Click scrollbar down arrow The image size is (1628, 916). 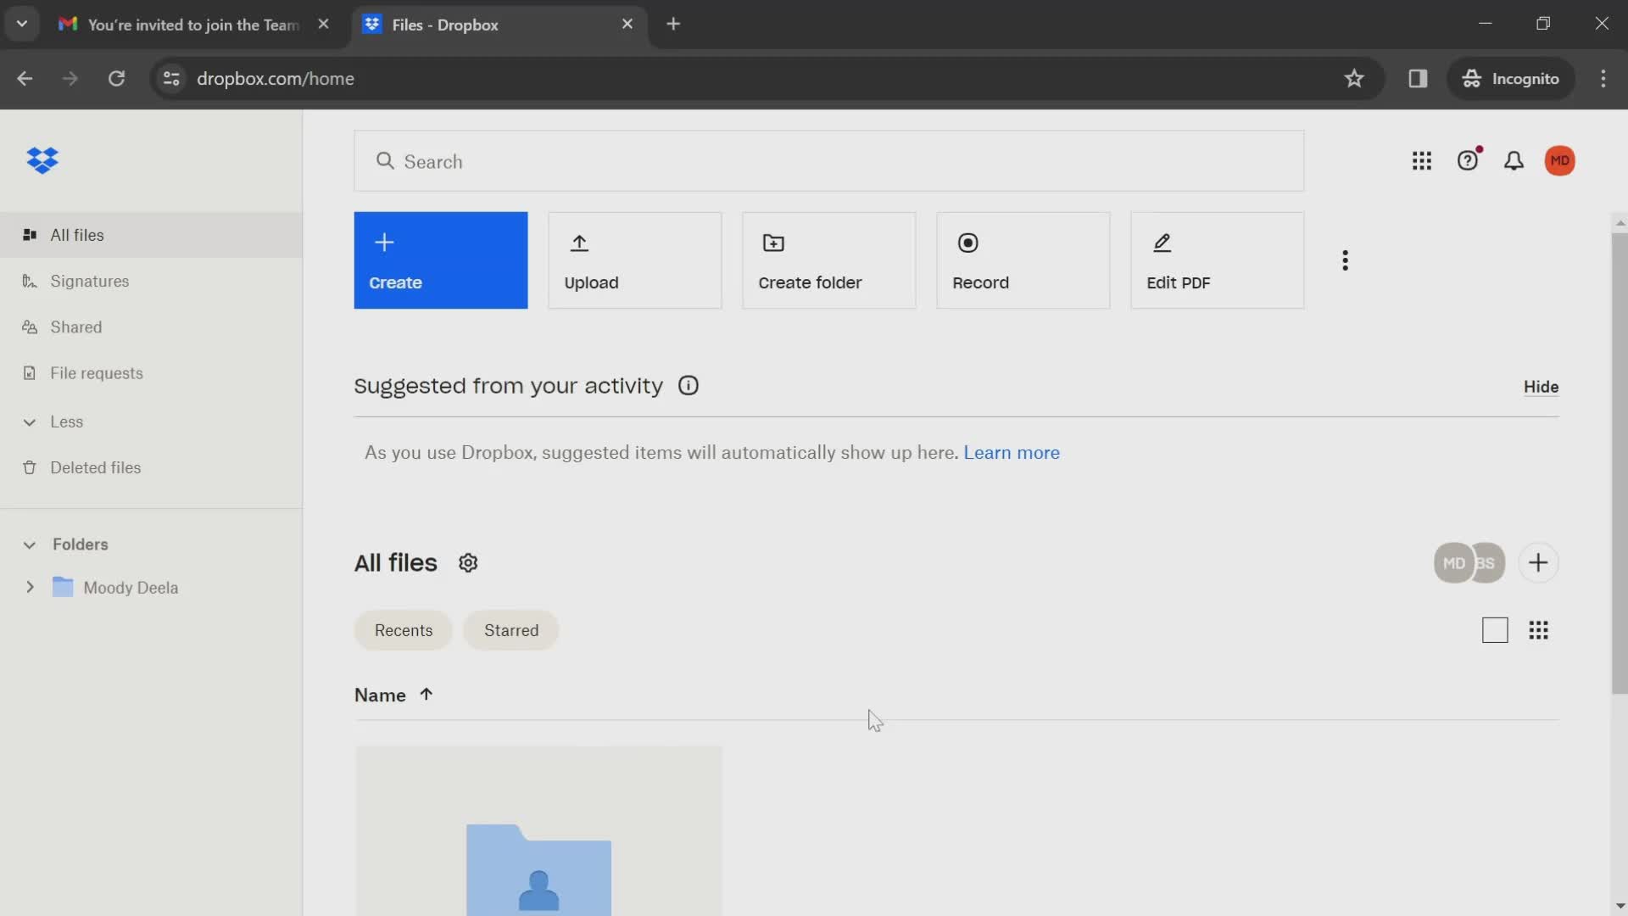pos(1620,906)
